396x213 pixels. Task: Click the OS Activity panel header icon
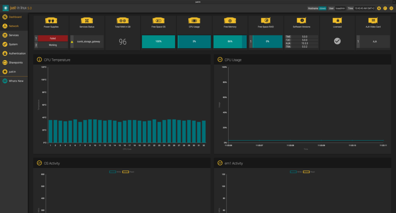pos(39,163)
